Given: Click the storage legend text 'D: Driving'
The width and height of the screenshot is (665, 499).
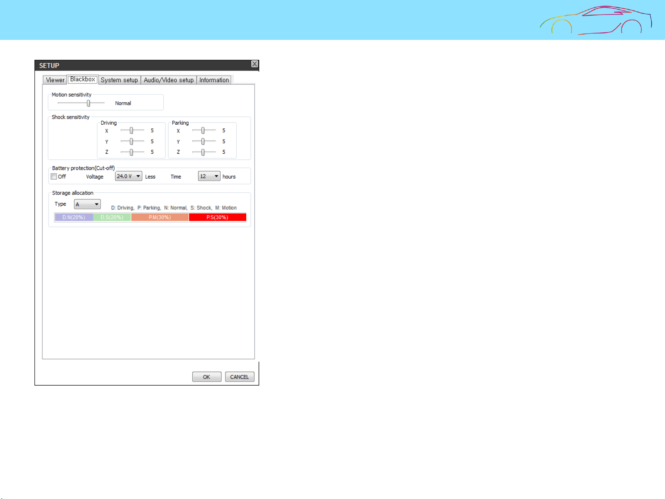Looking at the screenshot, I should tap(123, 208).
